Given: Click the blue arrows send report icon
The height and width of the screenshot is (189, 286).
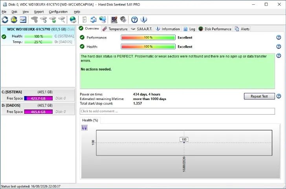Looking at the screenshot, I should point(93,20).
